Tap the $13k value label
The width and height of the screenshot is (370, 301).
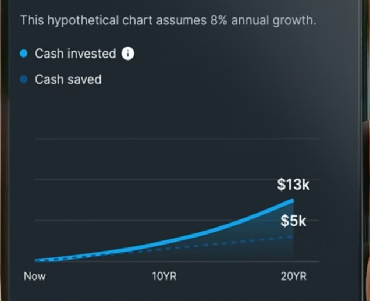point(293,186)
